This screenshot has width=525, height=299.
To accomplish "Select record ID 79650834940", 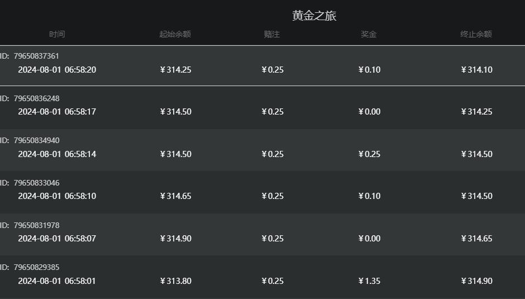I will point(36,140).
